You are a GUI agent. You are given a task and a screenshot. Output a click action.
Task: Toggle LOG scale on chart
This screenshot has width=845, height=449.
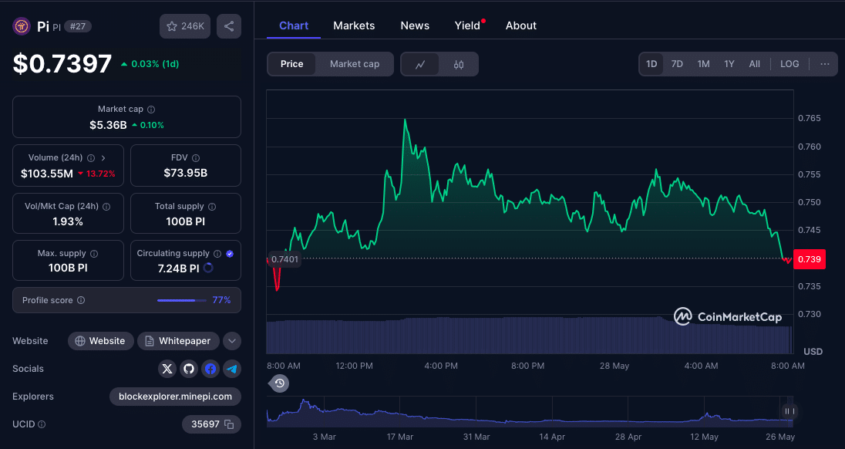coord(789,63)
